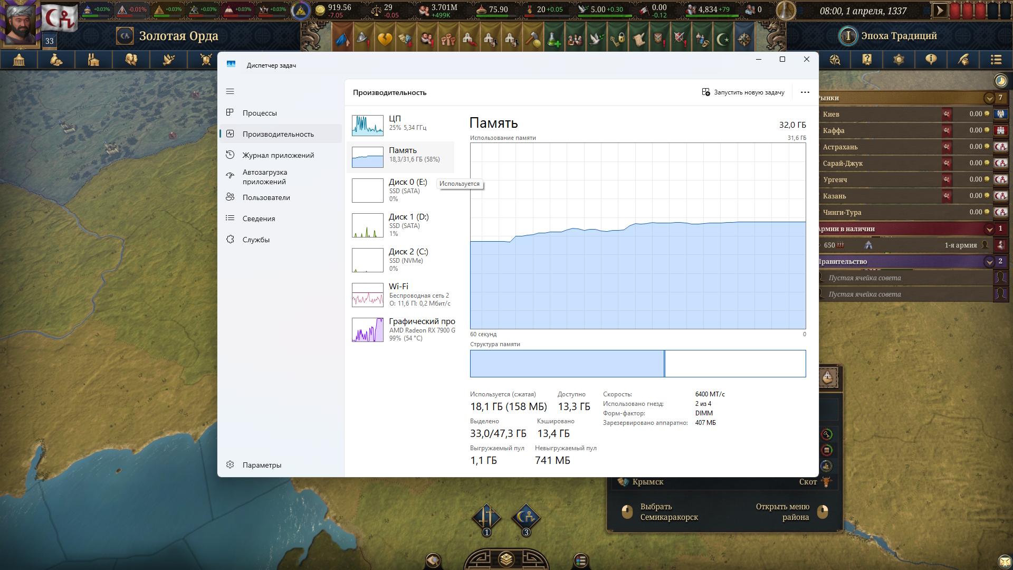Open Сведения page
This screenshot has height=570, width=1013.
coord(281,218)
